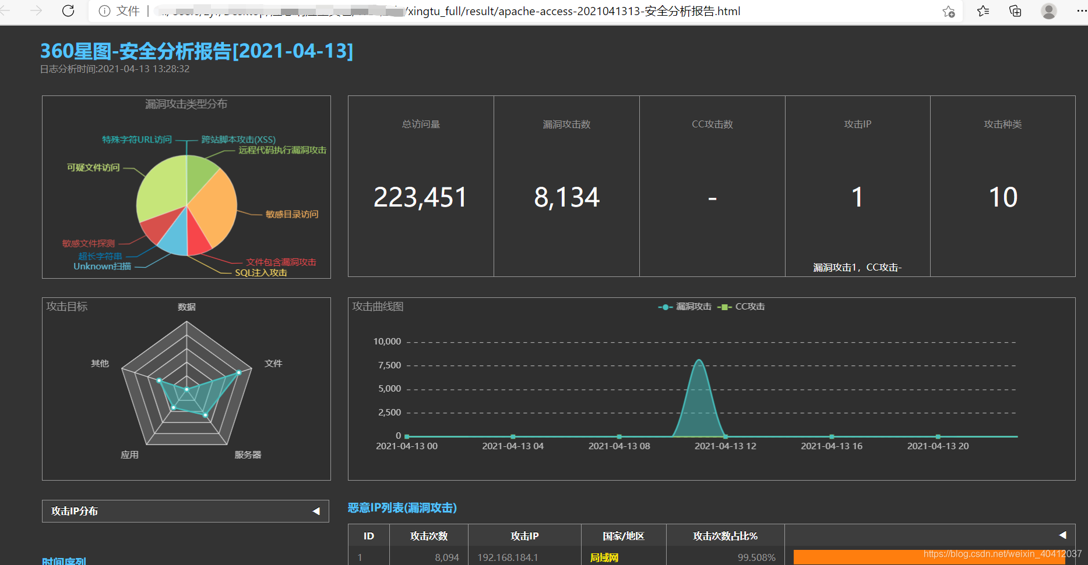The height and width of the screenshot is (565, 1088).
Task: Collapse the malicious IP table arrow
Action: pos(1062,535)
